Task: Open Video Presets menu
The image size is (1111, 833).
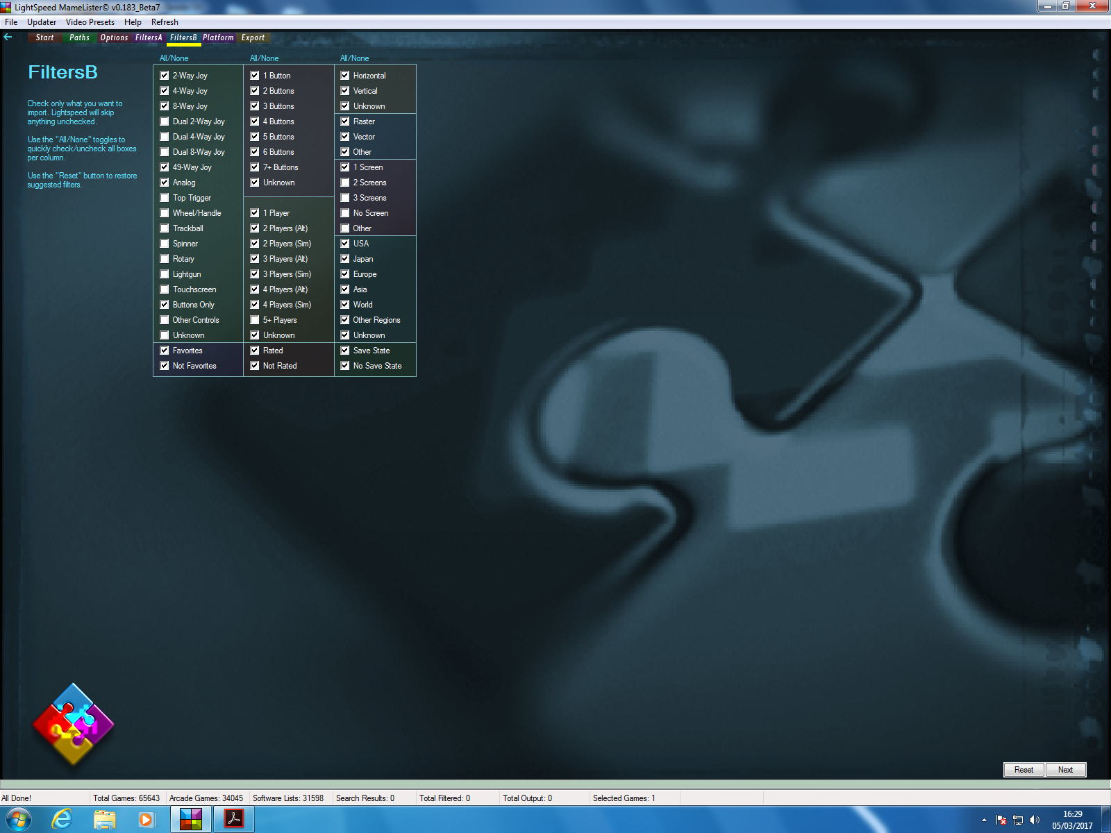Action: pyautogui.click(x=90, y=22)
